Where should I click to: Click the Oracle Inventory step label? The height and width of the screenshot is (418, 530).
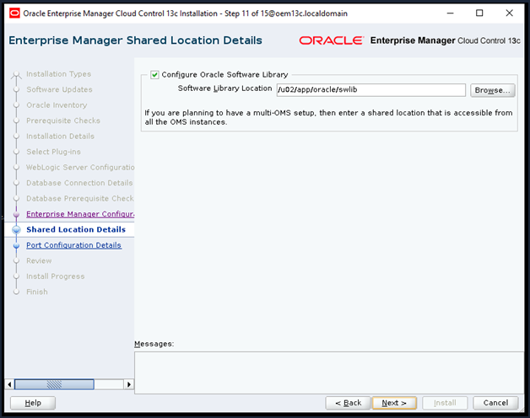point(57,105)
